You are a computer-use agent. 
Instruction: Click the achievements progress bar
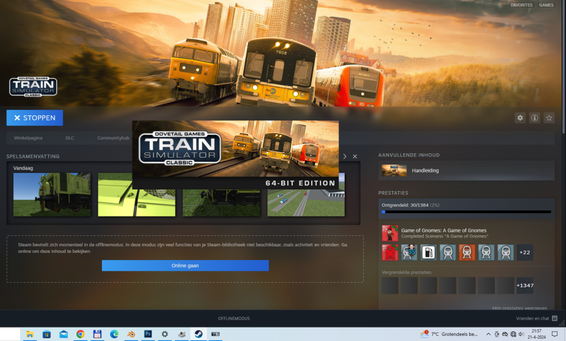pos(466,212)
